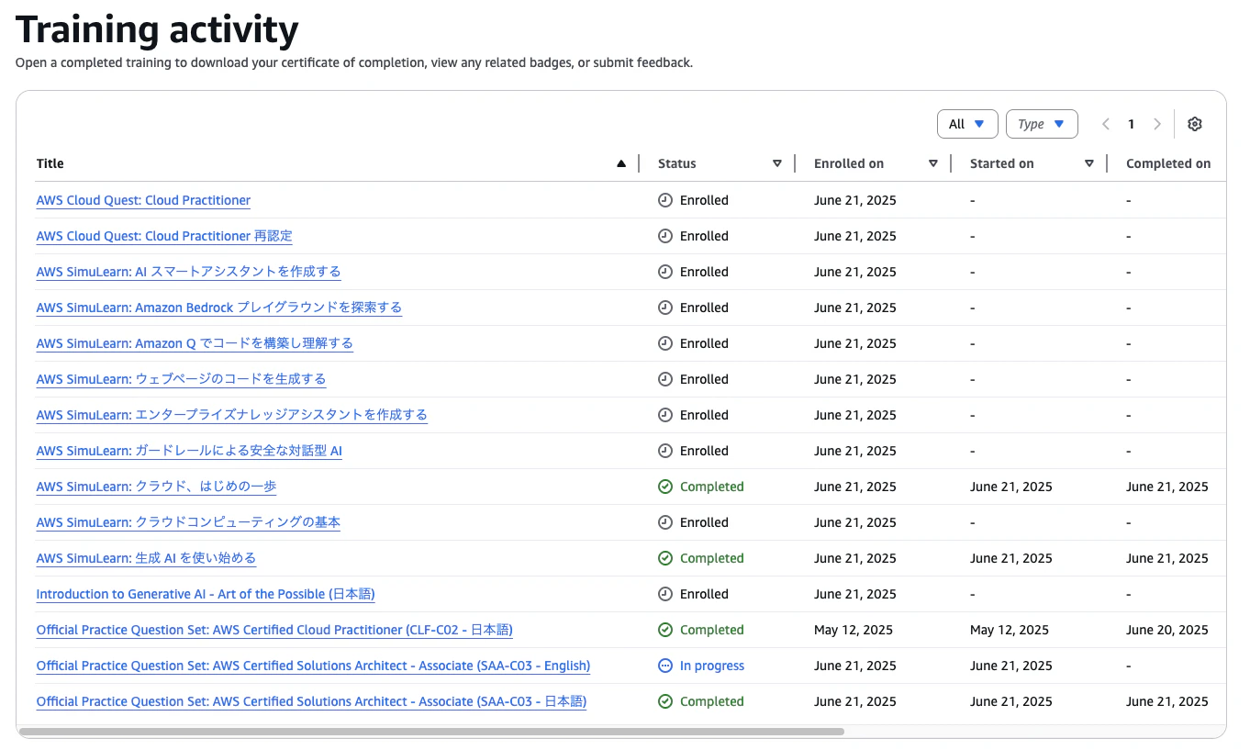Screen dimensions: 1250x750
Task: Open SimuLearn Amazon Bedrock プレイグラウンド training
Action: click(219, 308)
